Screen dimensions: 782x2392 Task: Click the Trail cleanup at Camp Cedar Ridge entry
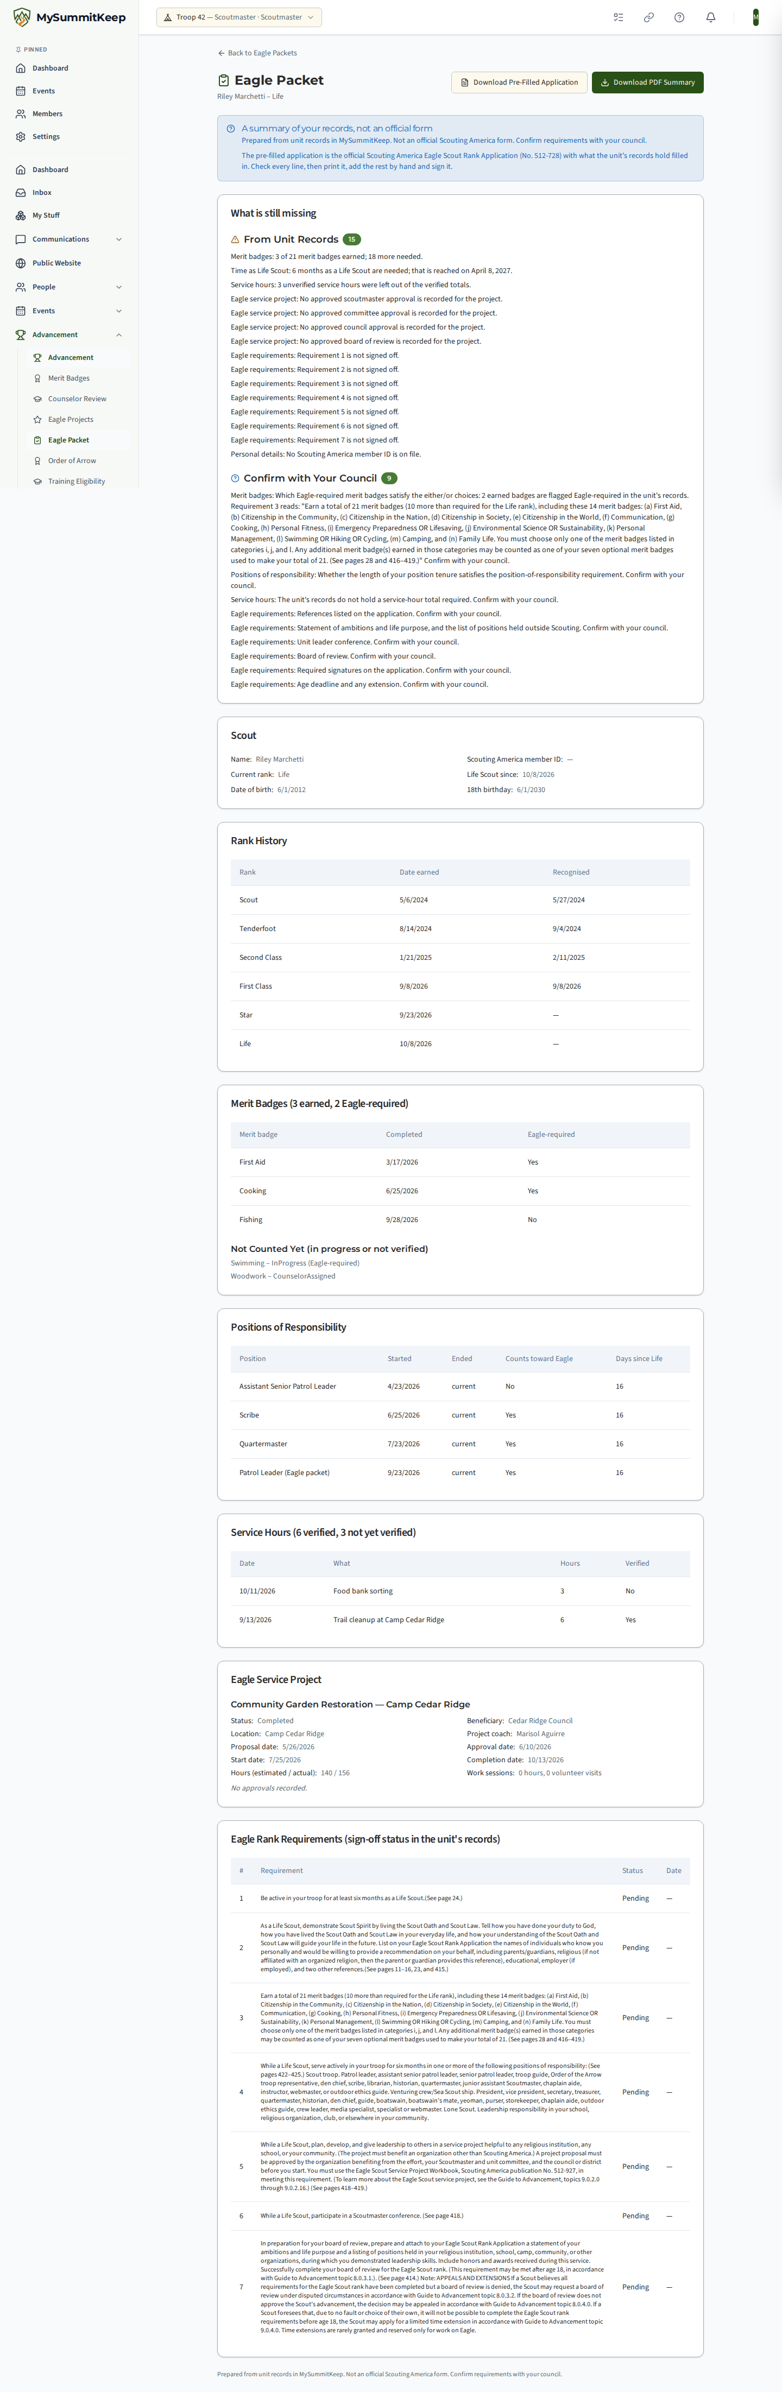point(460,1619)
